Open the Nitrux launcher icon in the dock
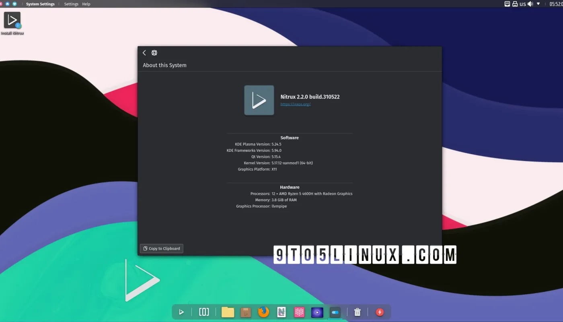Image resolution: width=563 pixels, height=322 pixels. [181, 312]
